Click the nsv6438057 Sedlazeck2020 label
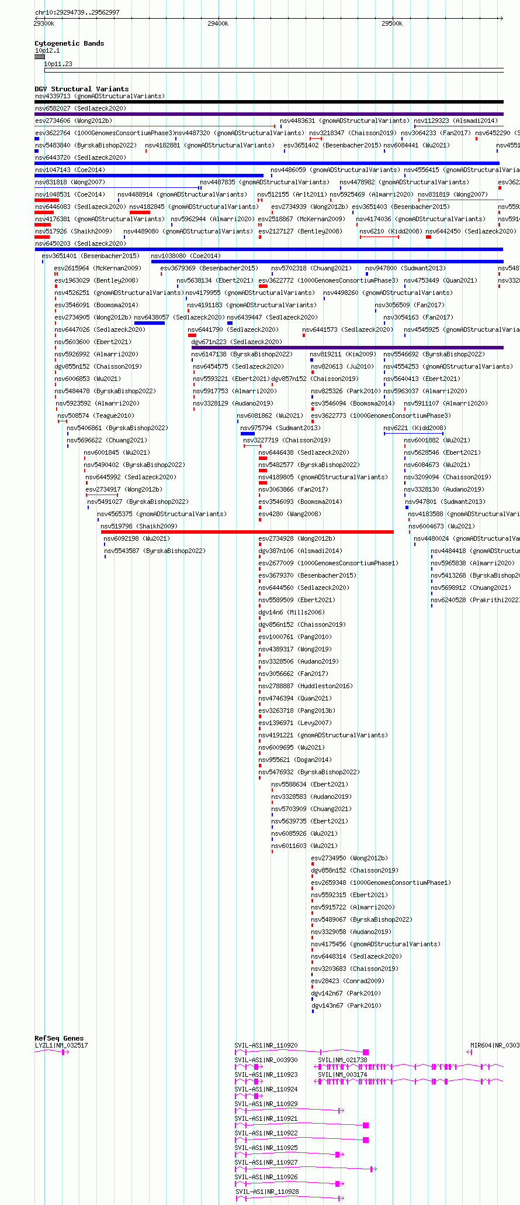Screen dimensions: 520x1205 click(x=179, y=317)
